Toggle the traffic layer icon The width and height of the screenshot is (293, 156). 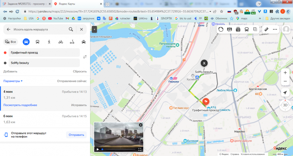click(221, 29)
